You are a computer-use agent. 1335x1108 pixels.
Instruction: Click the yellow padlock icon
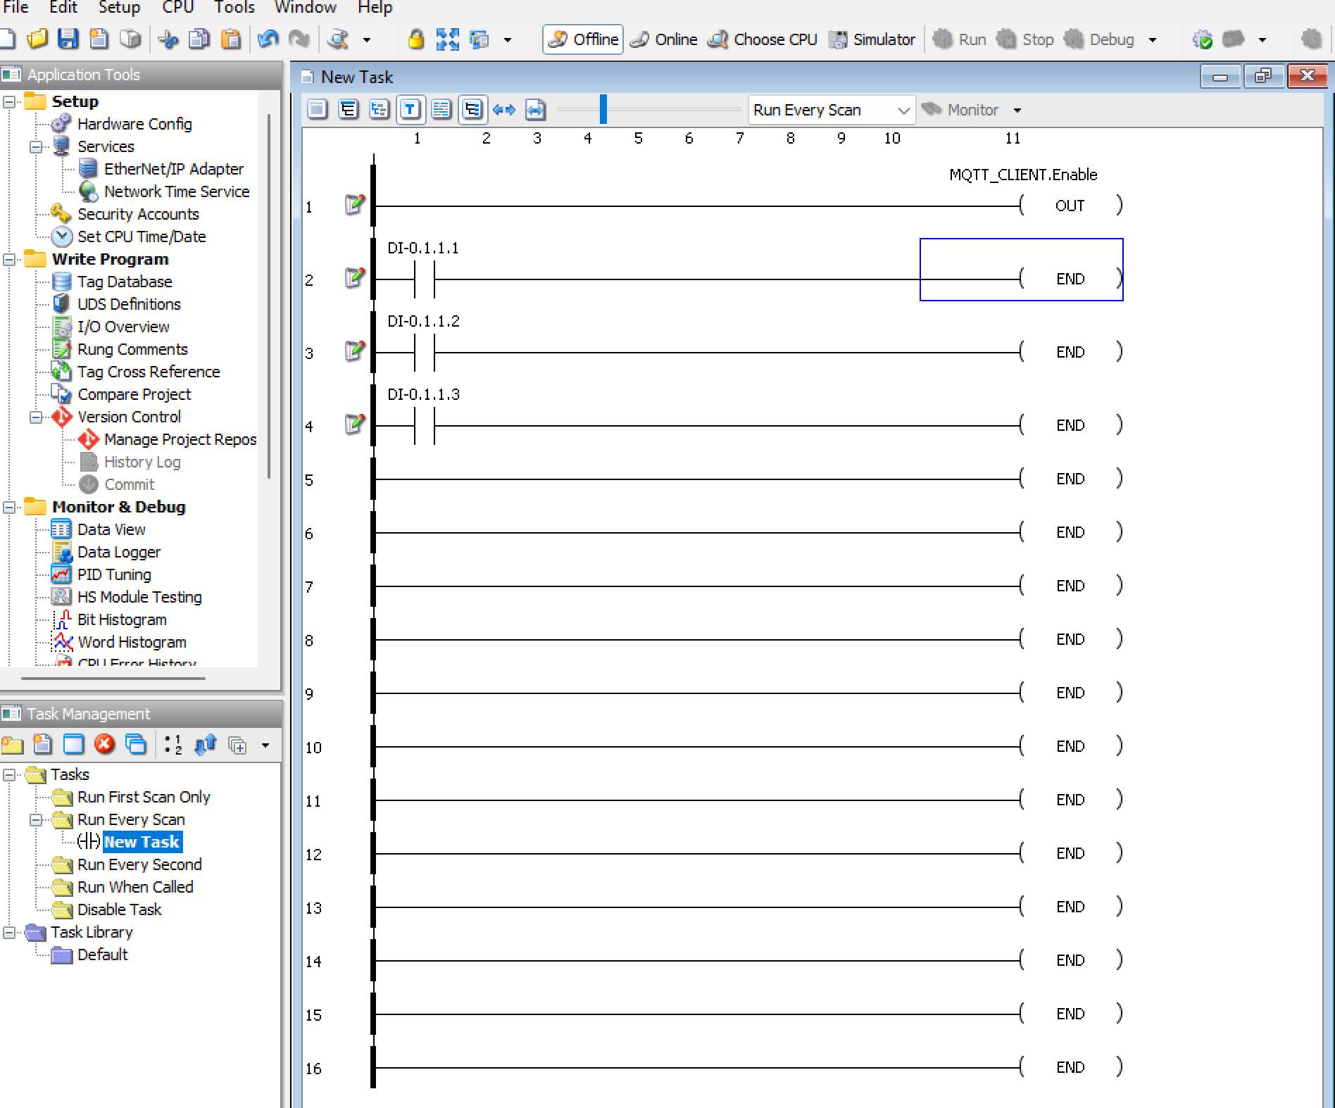point(416,39)
